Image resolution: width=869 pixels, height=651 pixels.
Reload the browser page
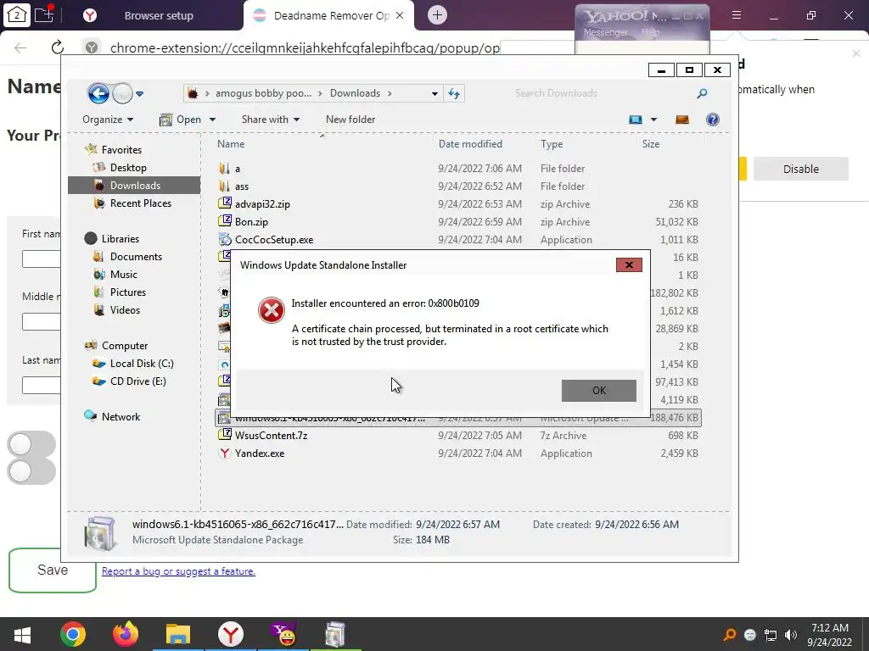click(x=57, y=47)
